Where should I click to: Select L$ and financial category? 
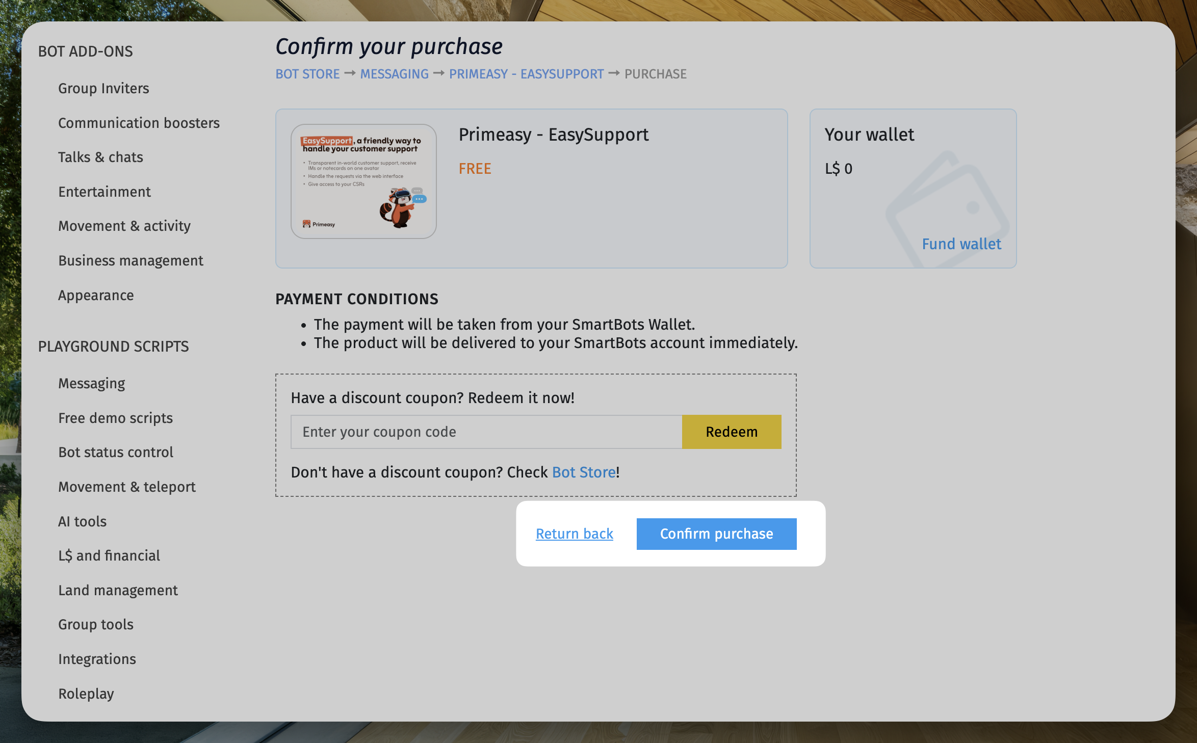[x=109, y=556]
